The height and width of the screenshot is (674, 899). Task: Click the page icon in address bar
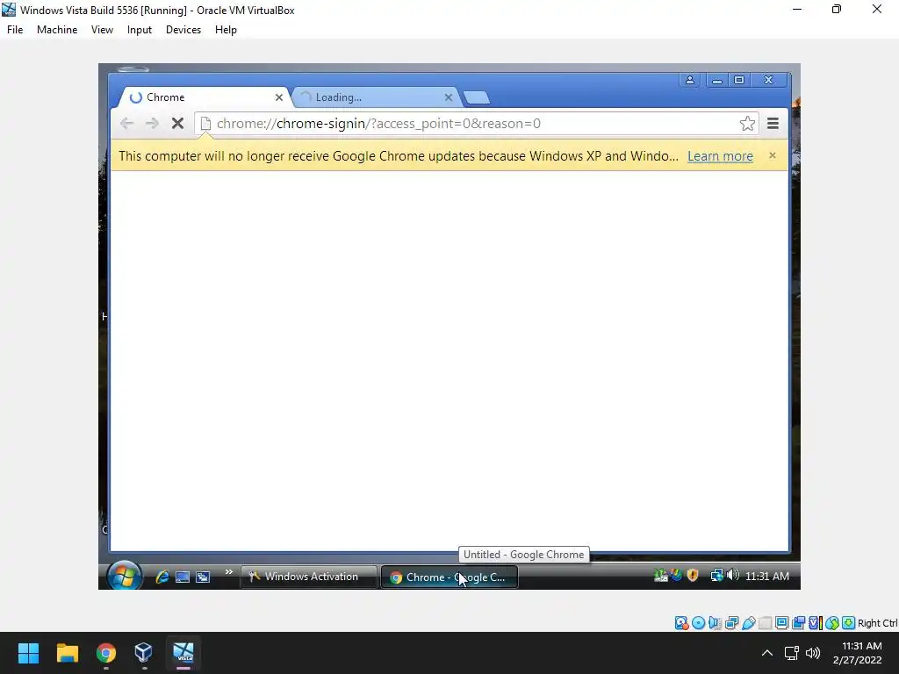click(x=205, y=123)
